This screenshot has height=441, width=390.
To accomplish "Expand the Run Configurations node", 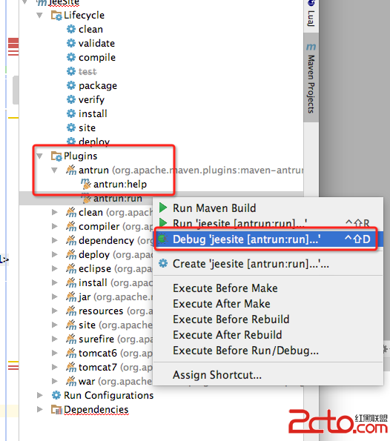I will pyautogui.click(x=40, y=395).
